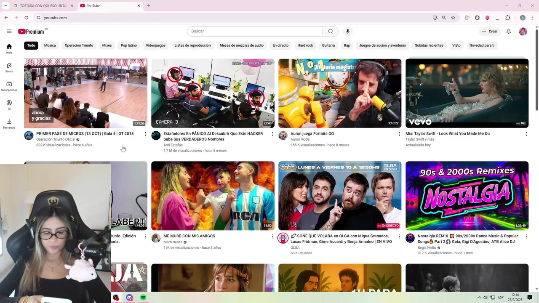
Task: Open the Anti Estafas channel avatar
Action: pos(156,136)
